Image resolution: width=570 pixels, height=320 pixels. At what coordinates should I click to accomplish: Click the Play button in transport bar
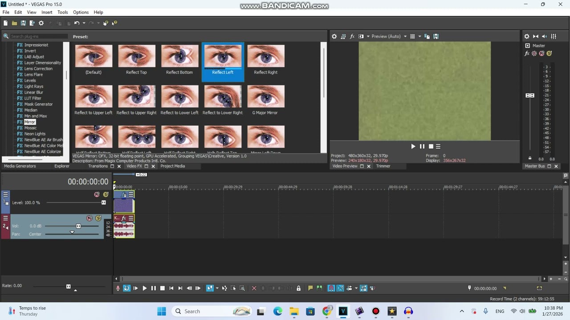145,288
